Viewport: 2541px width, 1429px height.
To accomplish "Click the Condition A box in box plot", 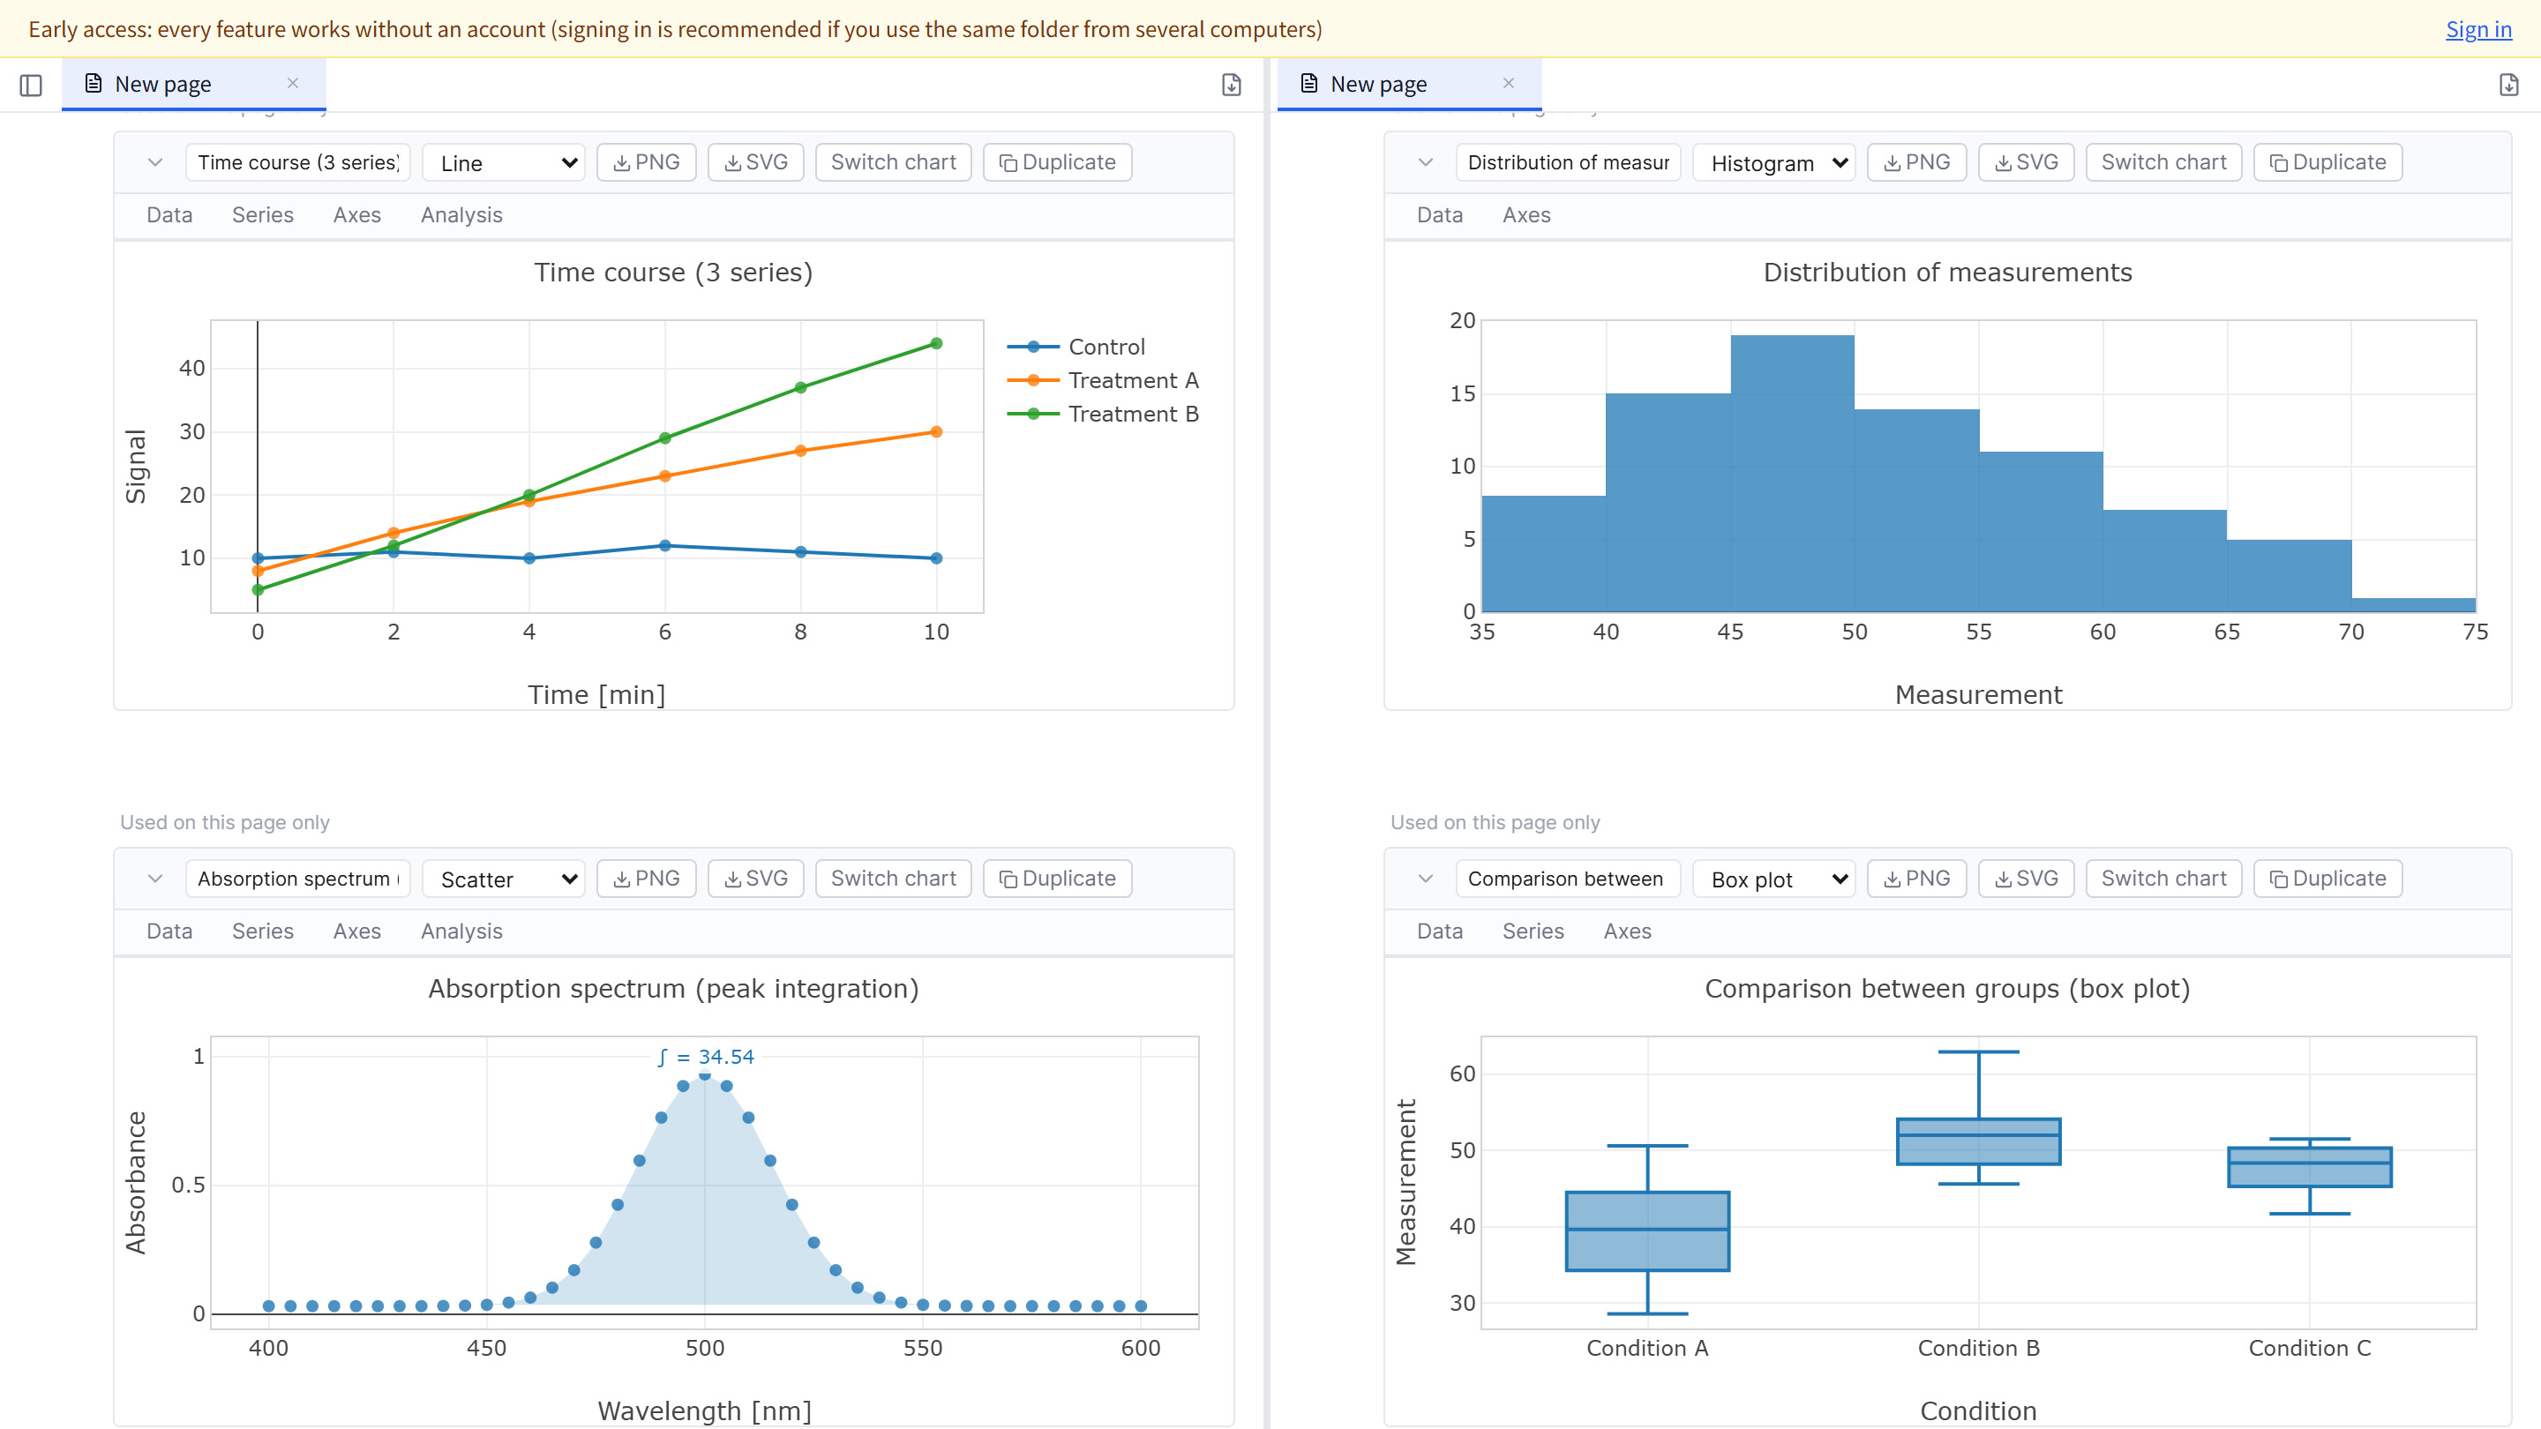I will tap(1647, 1231).
